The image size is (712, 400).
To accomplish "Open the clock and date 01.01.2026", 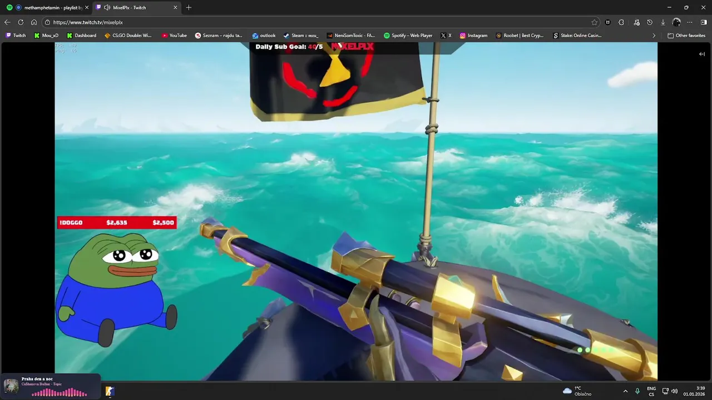I will (x=694, y=391).
